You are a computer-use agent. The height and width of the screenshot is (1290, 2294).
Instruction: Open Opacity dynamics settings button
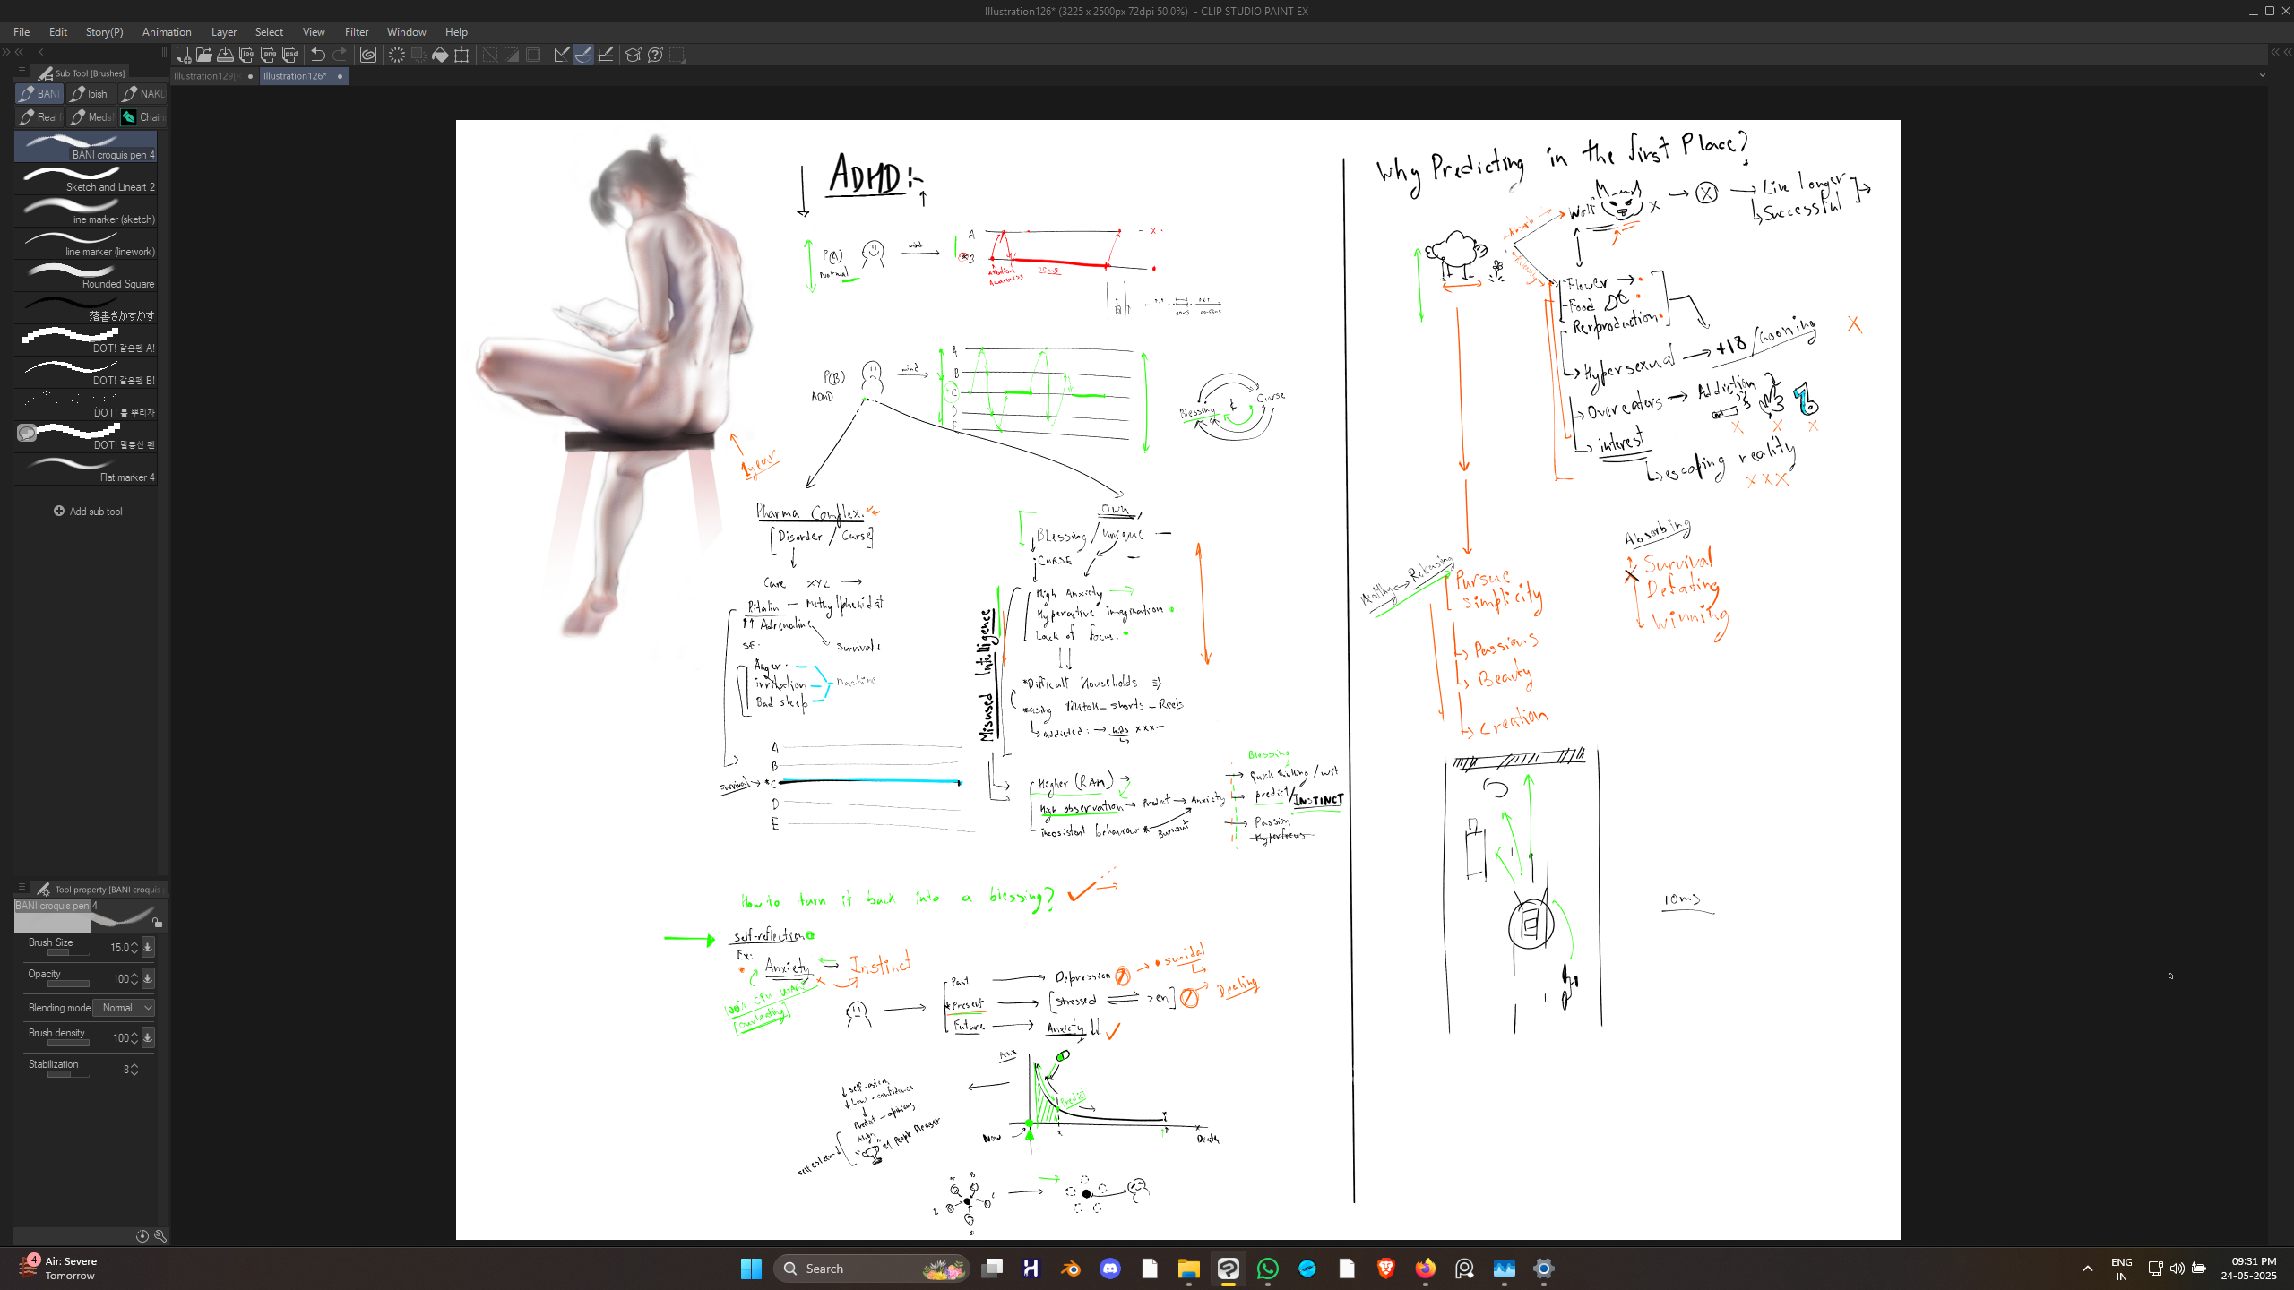(x=148, y=978)
